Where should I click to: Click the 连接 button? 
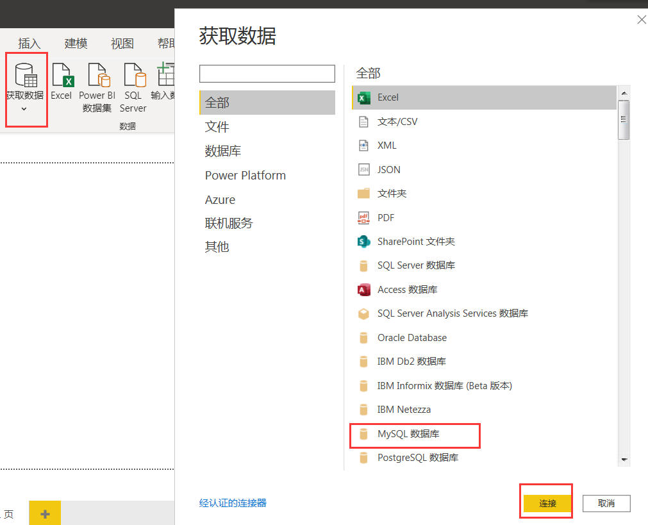[547, 503]
